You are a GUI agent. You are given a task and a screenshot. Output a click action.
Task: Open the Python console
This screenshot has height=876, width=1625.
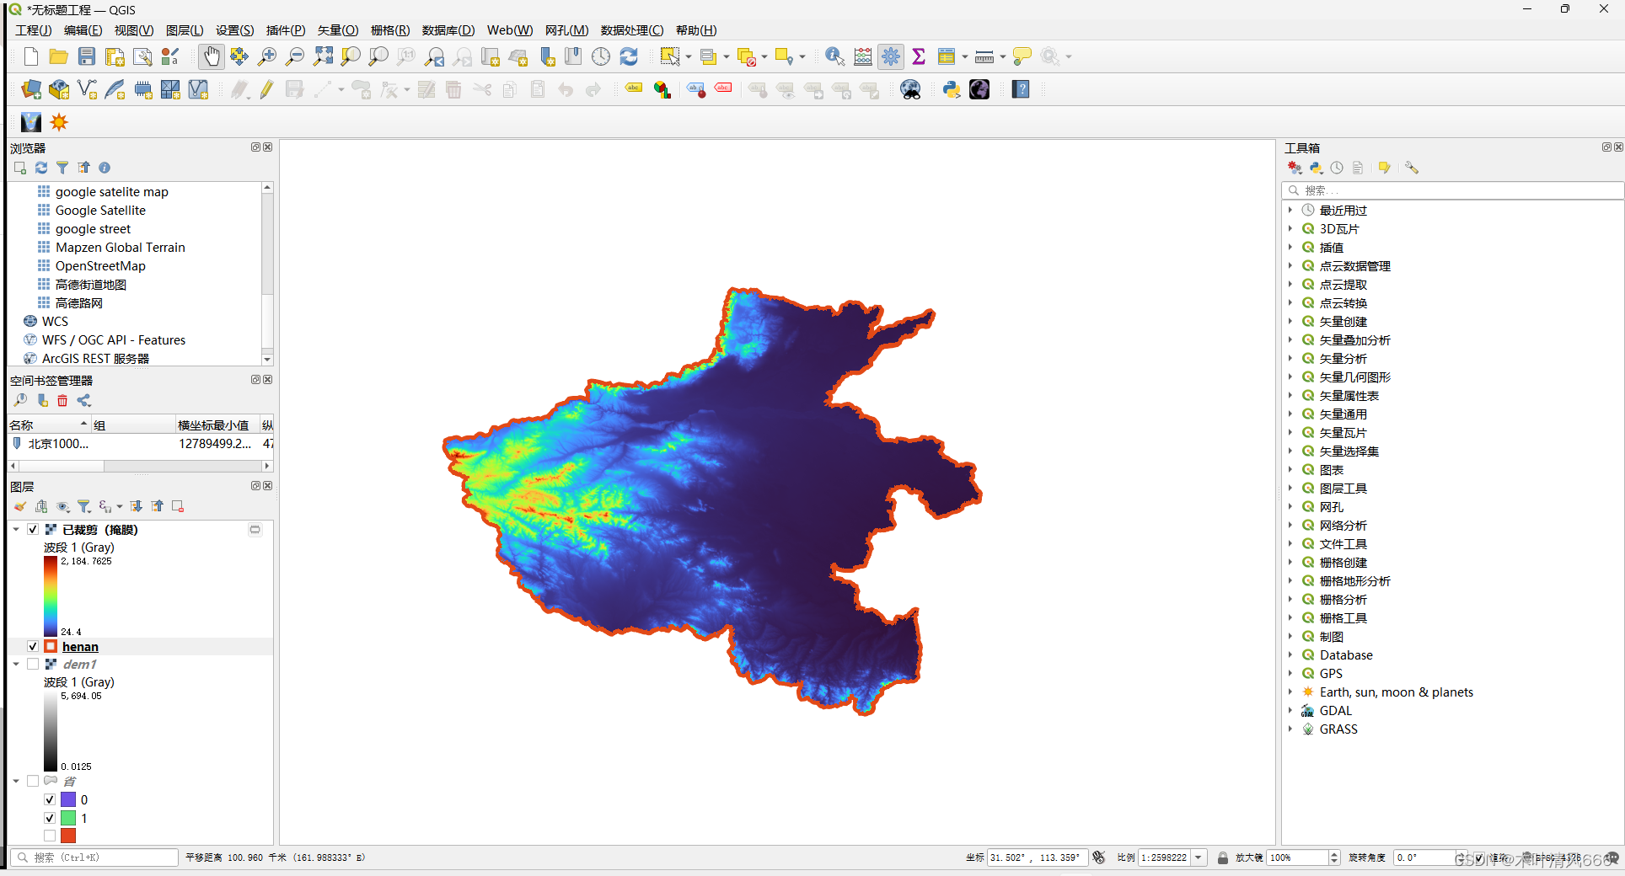click(952, 89)
